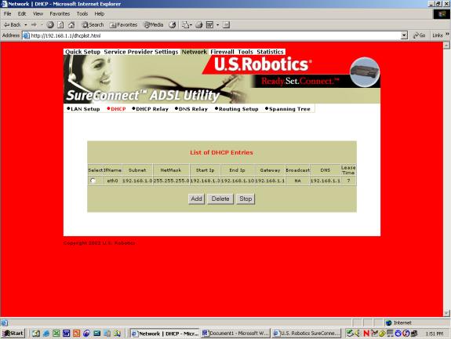Open the Back button history dropdown arrow

coord(26,25)
